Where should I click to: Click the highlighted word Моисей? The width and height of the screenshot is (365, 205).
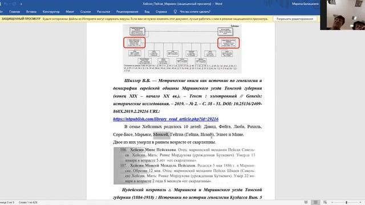click(161, 134)
